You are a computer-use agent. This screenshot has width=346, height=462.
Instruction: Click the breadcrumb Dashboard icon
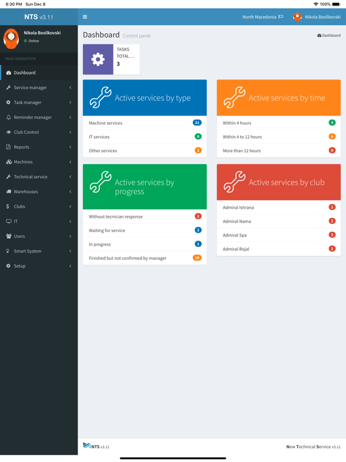tap(319, 35)
